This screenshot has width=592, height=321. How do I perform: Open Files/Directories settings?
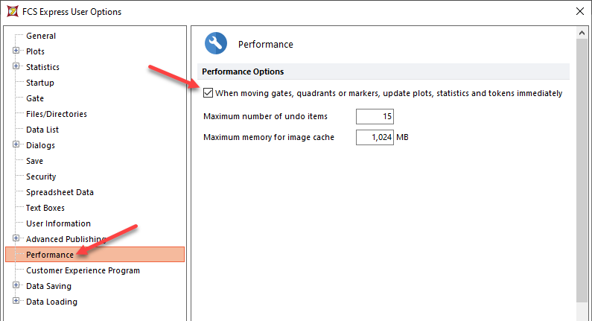coord(57,114)
